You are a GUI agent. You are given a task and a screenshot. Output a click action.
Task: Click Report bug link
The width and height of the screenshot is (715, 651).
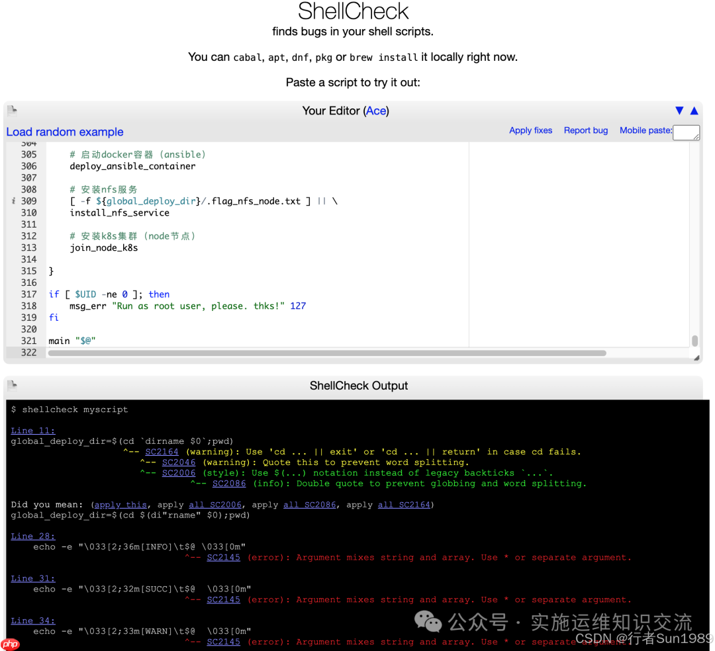pos(585,130)
